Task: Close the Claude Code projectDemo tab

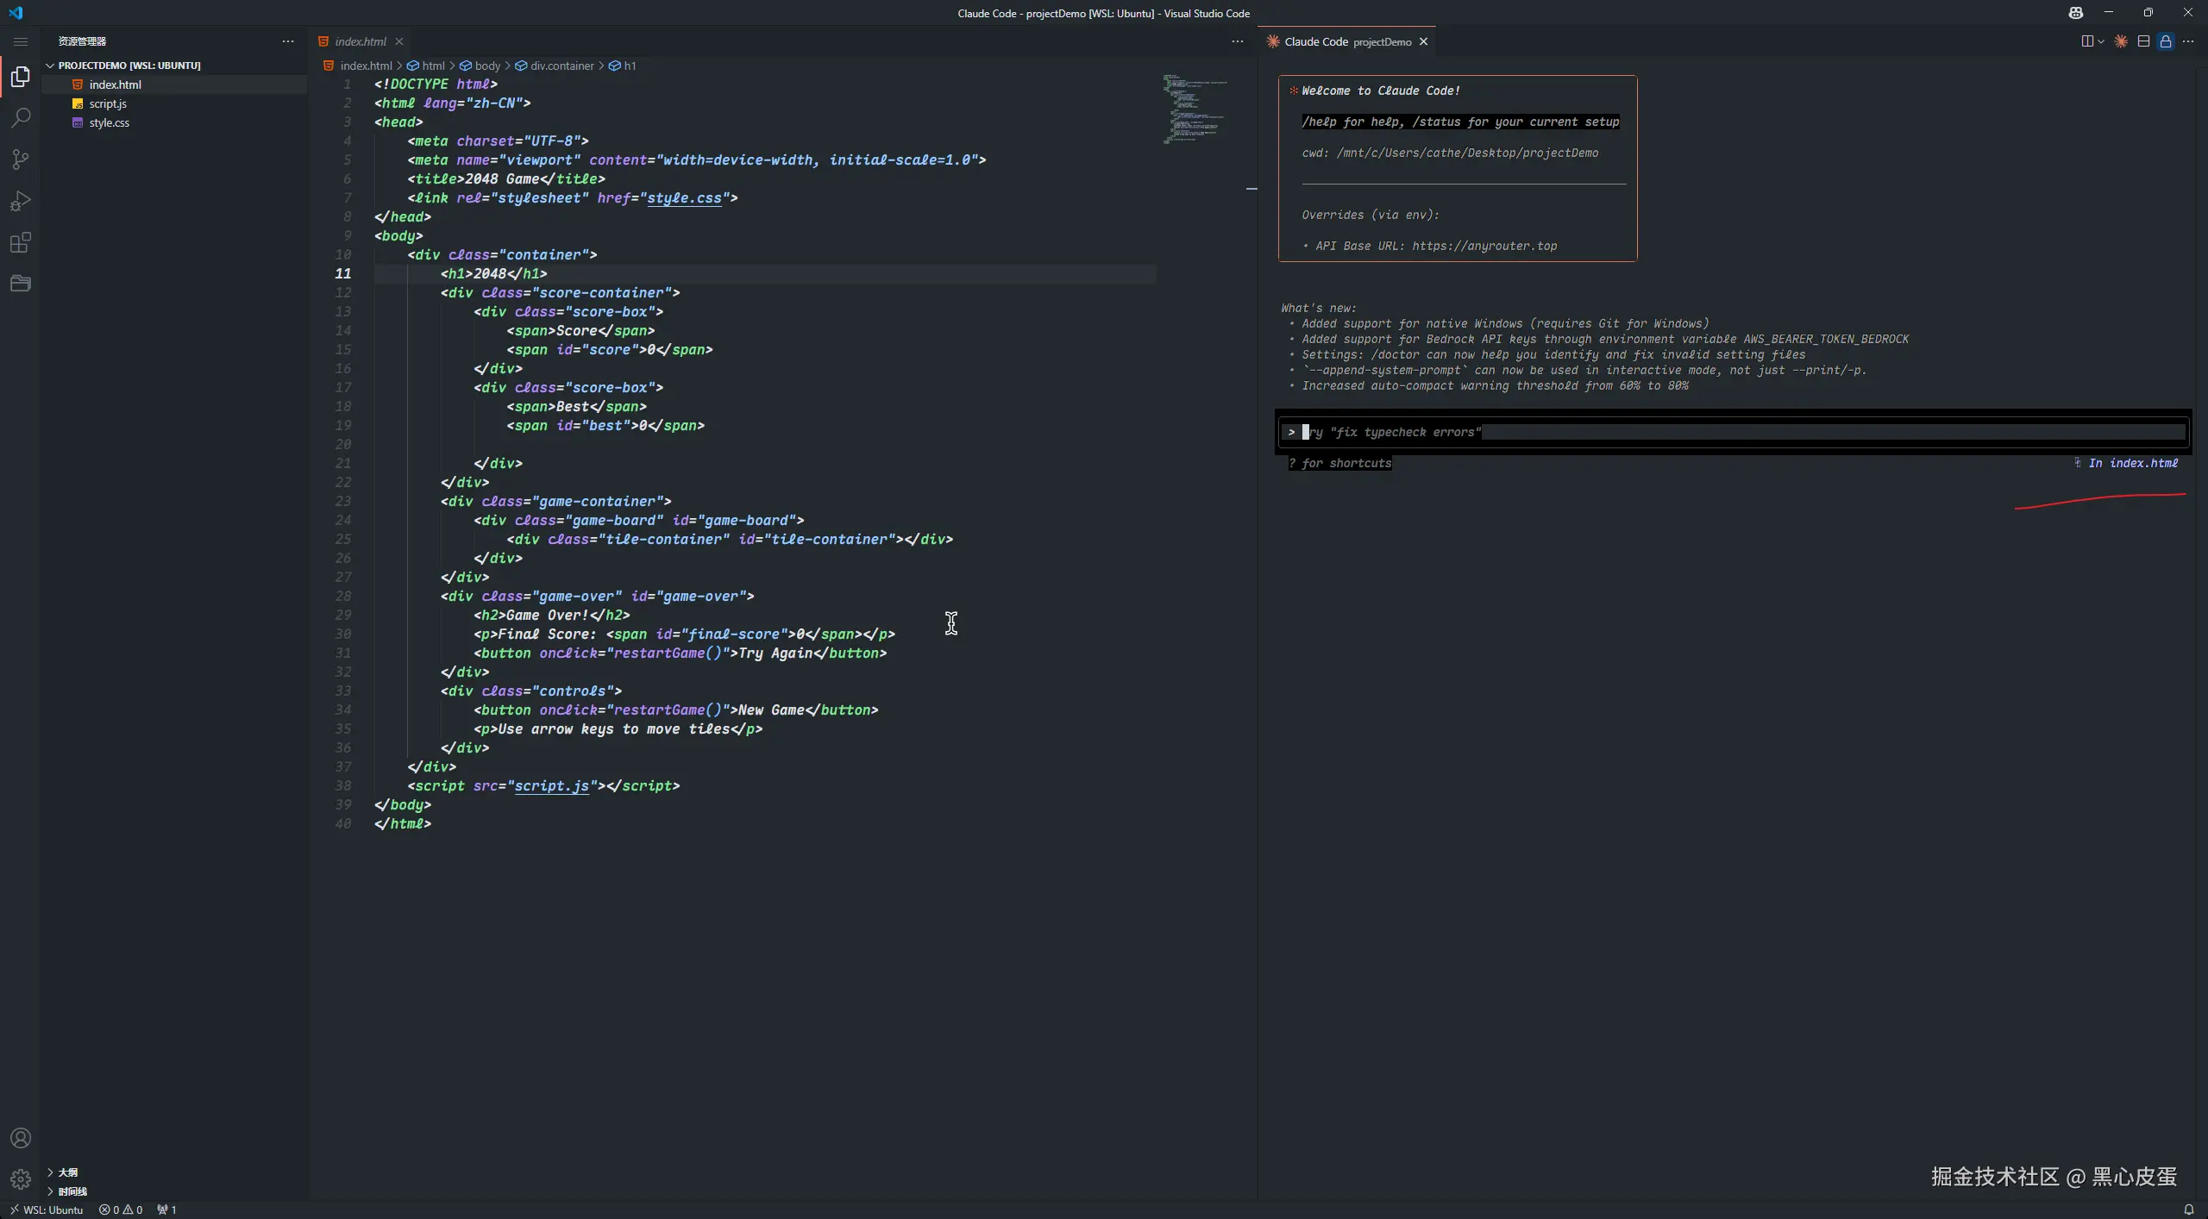Action: pyautogui.click(x=1424, y=41)
